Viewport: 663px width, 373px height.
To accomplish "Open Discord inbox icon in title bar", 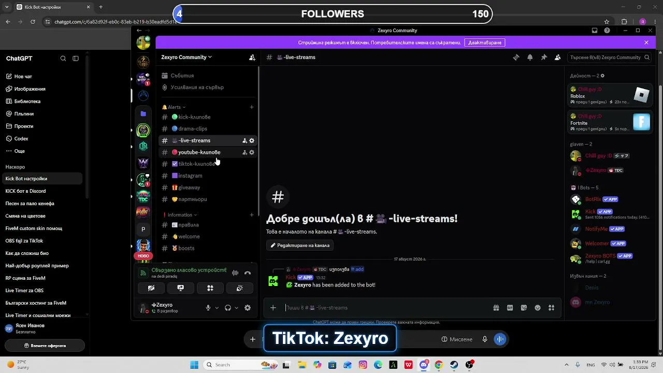I will [595, 31].
